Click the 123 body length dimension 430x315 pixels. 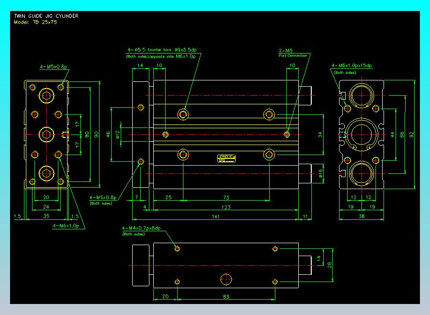pos(226,207)
